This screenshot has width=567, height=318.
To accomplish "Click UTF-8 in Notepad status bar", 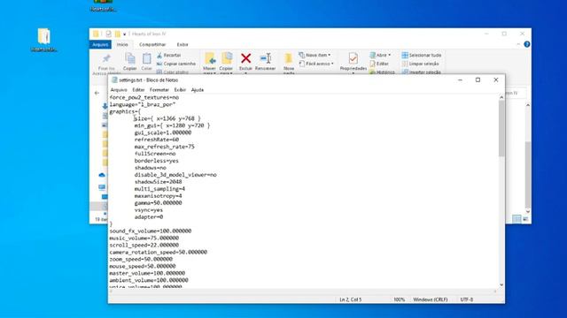I will point(467,299).
